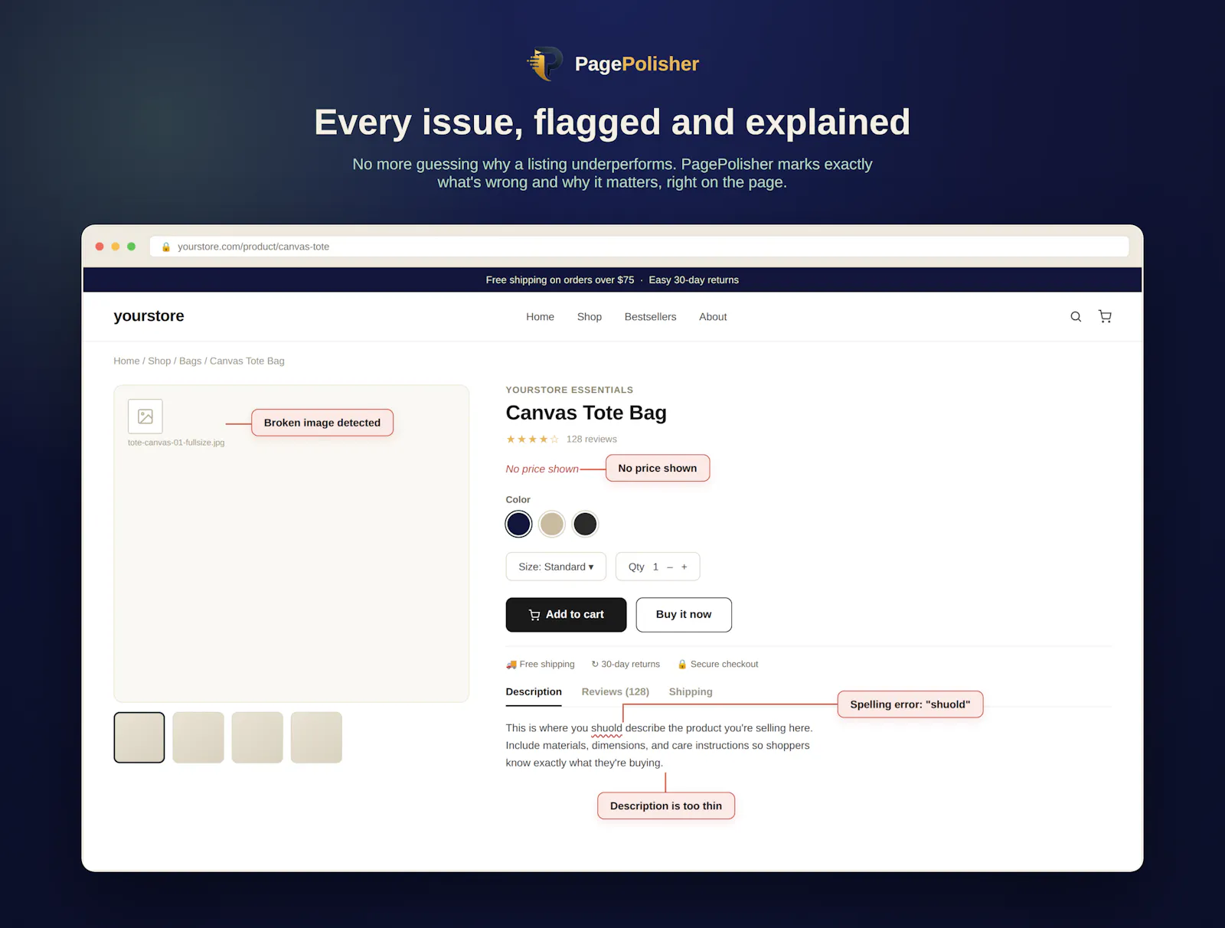Screen dimensions: 1225x928
Task: Click the Canvas Tote Bag breadcrumb text
Action: (x=247, y=361)
